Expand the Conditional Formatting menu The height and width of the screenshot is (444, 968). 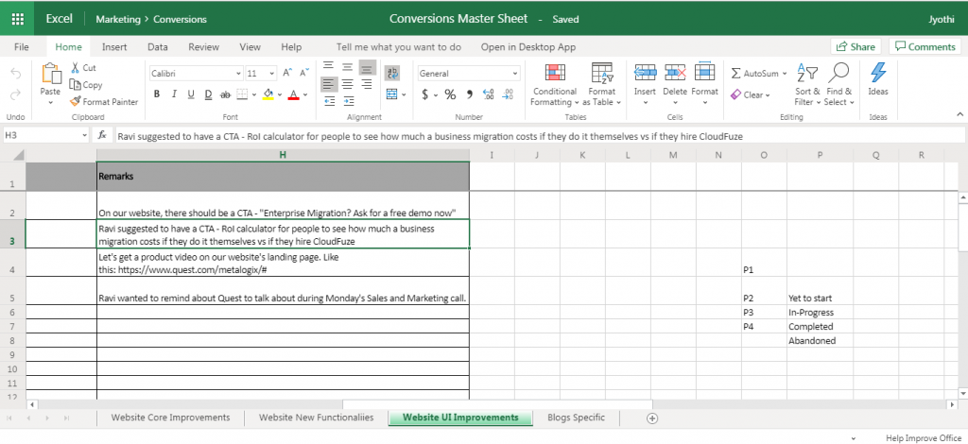[554, 84]
